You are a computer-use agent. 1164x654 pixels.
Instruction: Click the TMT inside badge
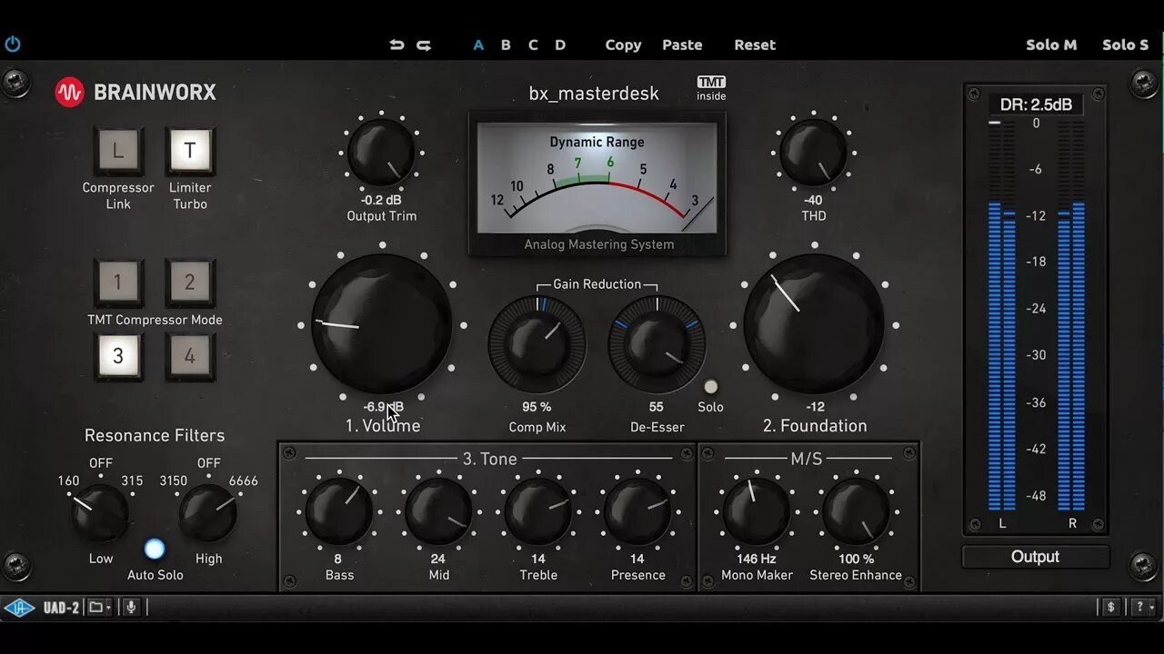[x=711, y=88]
